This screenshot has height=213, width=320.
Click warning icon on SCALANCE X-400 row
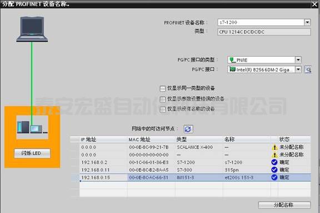click(x=274, y=147)
